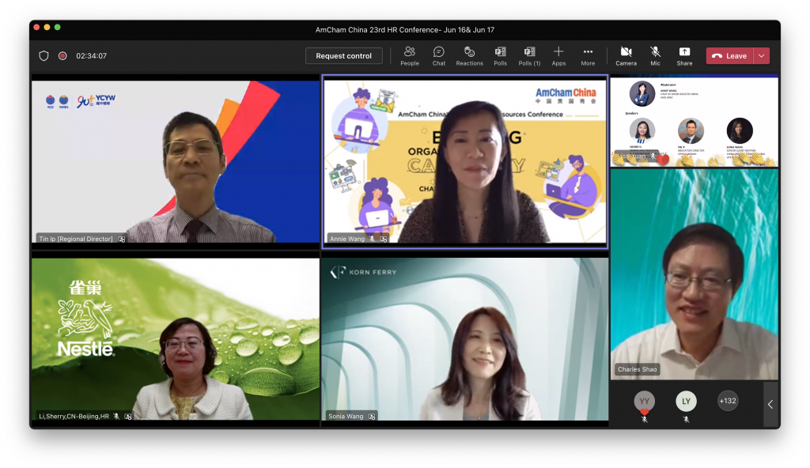Click the shield security icon
This screenshot has height=468, width=810.
coord(44,56)
